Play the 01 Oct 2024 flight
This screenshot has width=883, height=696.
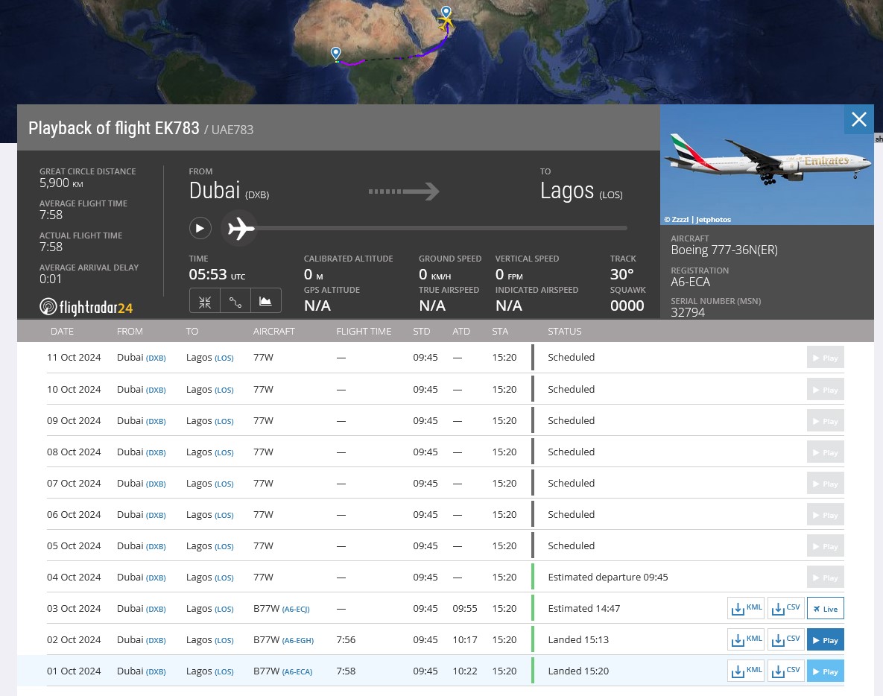click(825, 671)
